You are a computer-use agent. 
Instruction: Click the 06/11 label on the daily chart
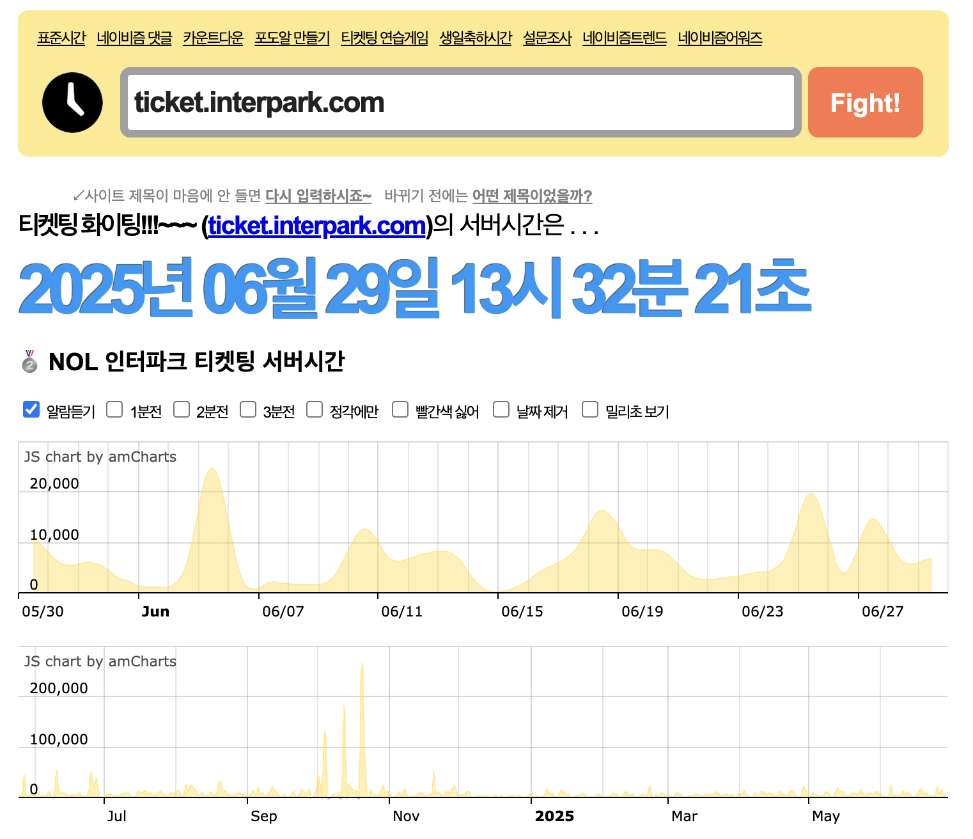pyautogui.click(x=402, y=611)
